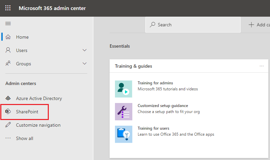
Task: Go to Home in navigation
Action: [22, 37]
